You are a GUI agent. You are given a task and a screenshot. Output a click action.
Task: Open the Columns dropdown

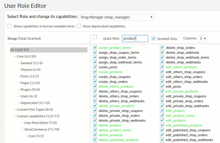tap(203, 38)
